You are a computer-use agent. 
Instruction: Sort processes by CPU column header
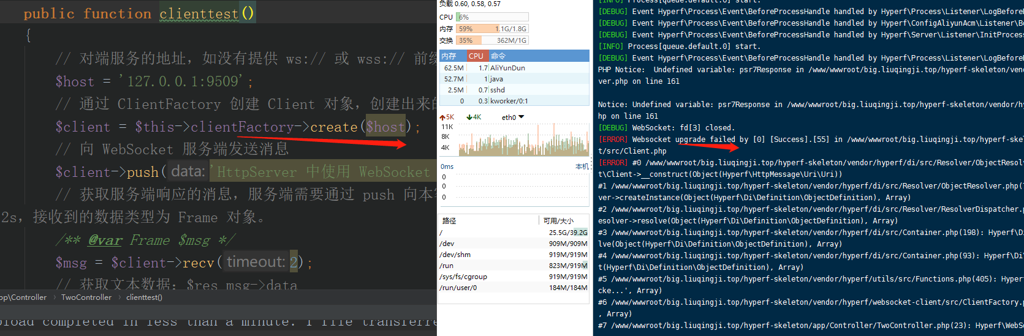[476, 56]
